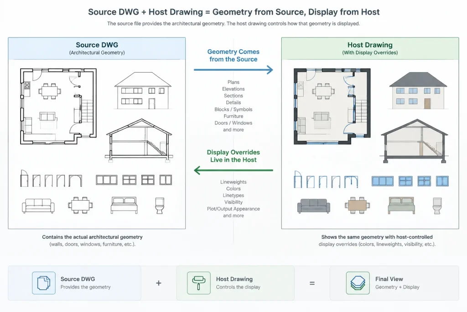Image resolution: width=467 pixels, height=312 pixels.
Task: Click the 'Colors' list entry
Action: 233,189
